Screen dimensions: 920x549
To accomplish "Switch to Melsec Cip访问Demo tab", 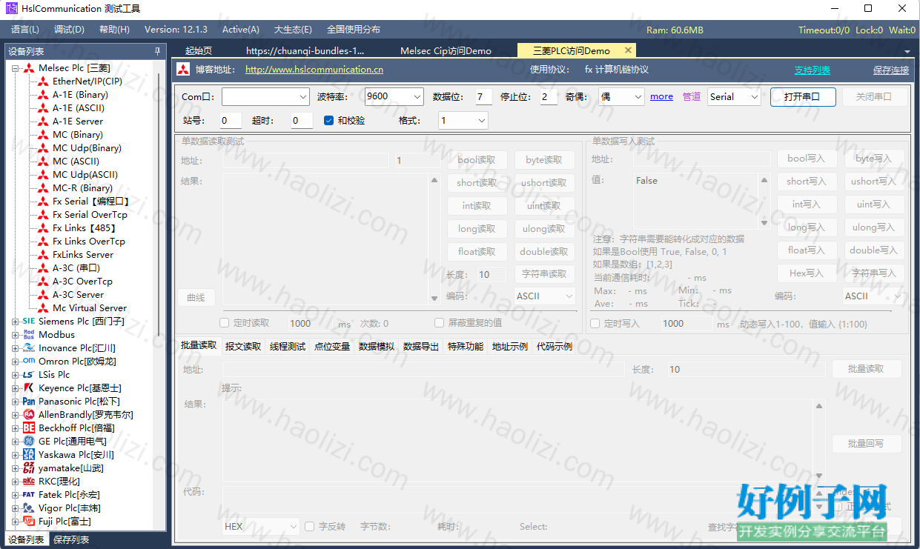I will pyautogui.click(x=446, y=51).
